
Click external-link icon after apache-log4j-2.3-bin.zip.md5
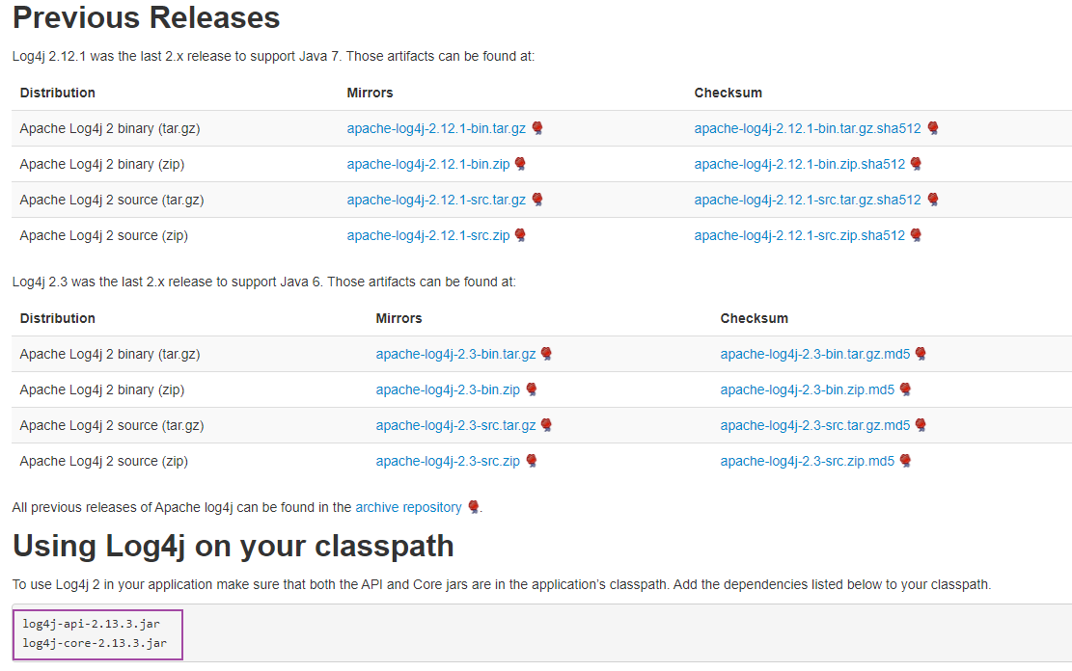[x=906, y=389]
